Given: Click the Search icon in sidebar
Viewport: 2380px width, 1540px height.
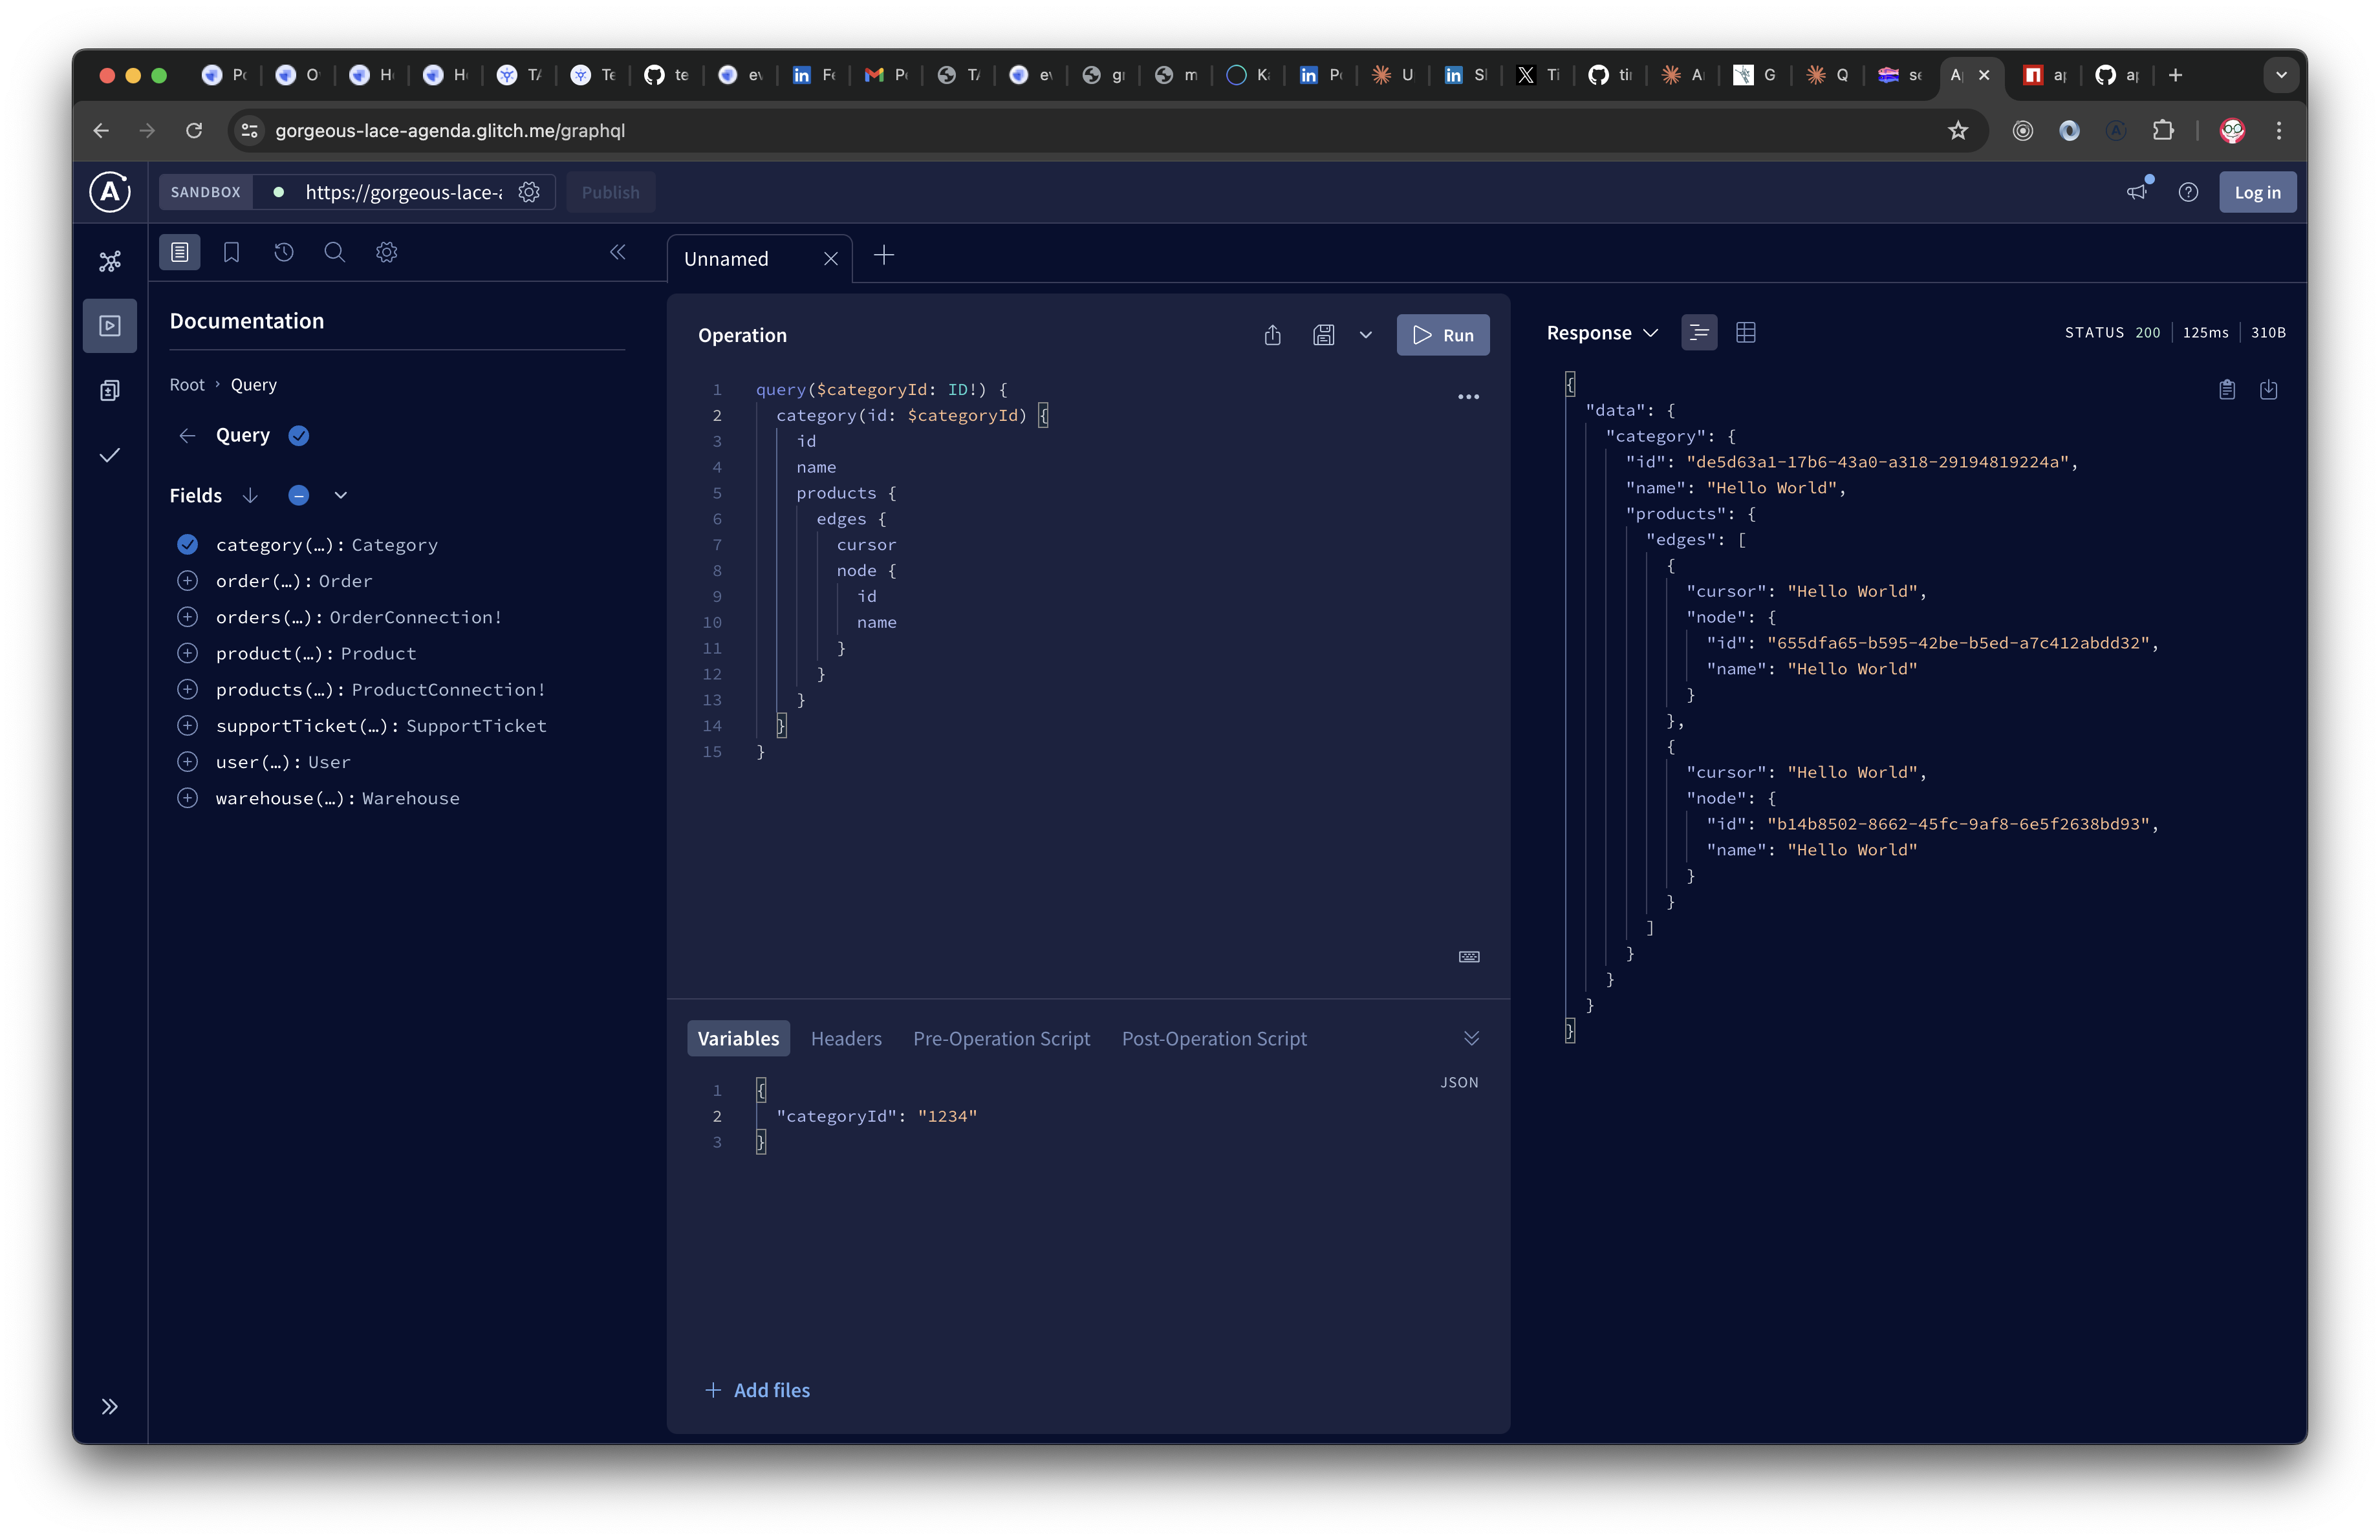Looking at the screenshot, I should [335, 251].
